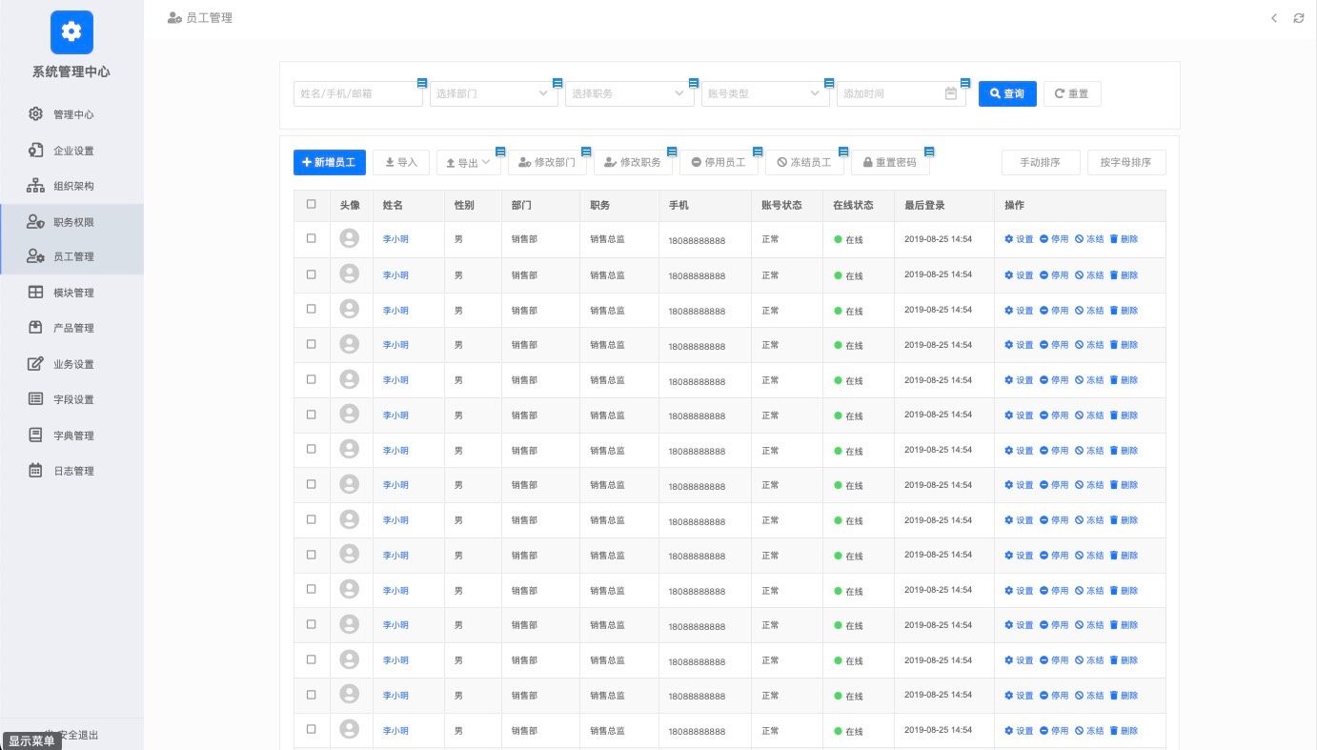Go to 日志管理 in the sidebar
This screenshot has width=1317, height=750.
pos(72,471)
